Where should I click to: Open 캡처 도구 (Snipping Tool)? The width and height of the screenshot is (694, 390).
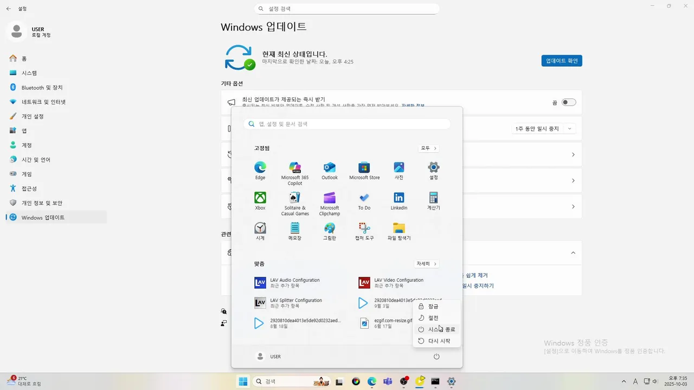(x=364, y=231)
